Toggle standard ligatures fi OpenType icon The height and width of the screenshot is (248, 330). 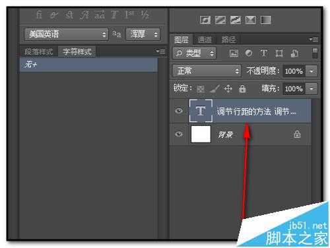[39, 15]
